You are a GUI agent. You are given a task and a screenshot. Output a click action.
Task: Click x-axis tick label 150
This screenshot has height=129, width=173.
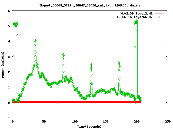106,121
